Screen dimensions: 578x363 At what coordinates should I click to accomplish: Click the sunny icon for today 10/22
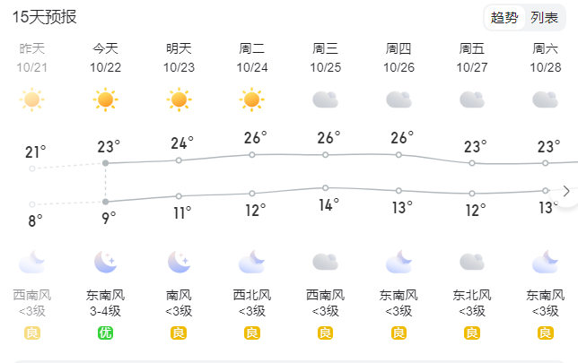[x=105, y=99]
